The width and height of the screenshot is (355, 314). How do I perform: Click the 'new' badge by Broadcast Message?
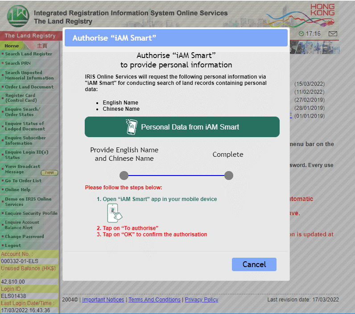[49, 173]
